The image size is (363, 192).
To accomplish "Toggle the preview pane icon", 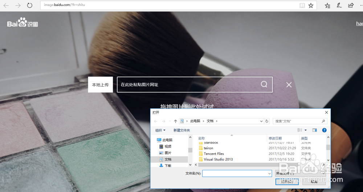I will pos(314,130).
